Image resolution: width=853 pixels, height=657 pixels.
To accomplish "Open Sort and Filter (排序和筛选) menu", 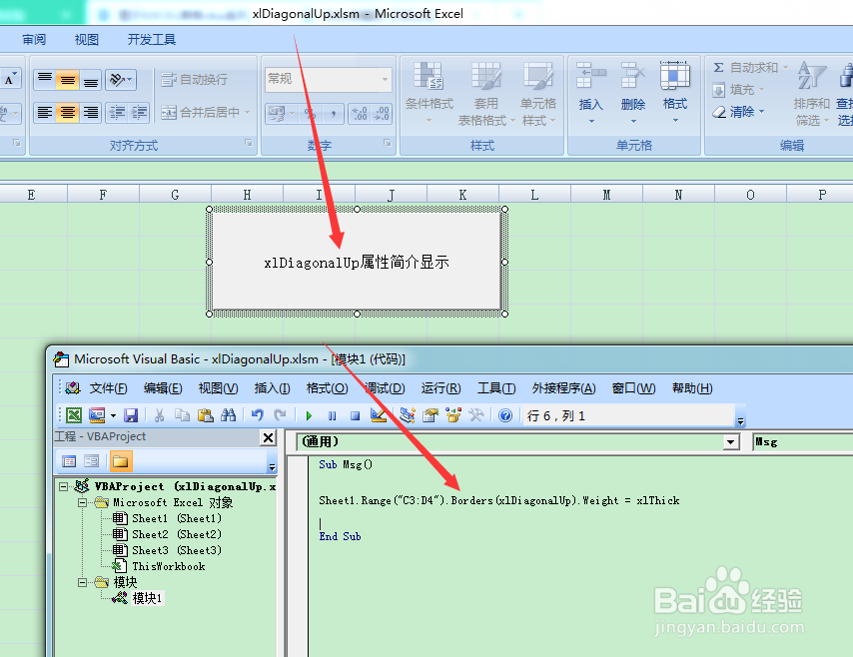I will click(811, 94).
